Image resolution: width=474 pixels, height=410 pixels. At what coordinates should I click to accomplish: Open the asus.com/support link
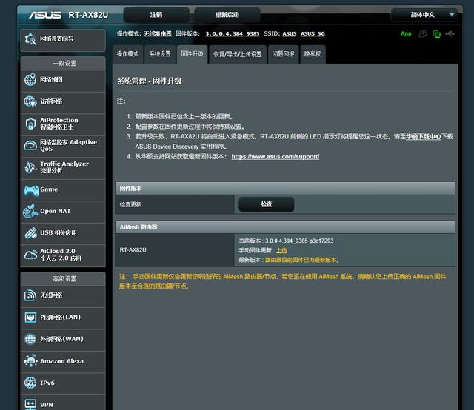tap(276, 156)
